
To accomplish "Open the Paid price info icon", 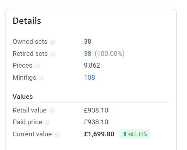I will coord(47,123).
